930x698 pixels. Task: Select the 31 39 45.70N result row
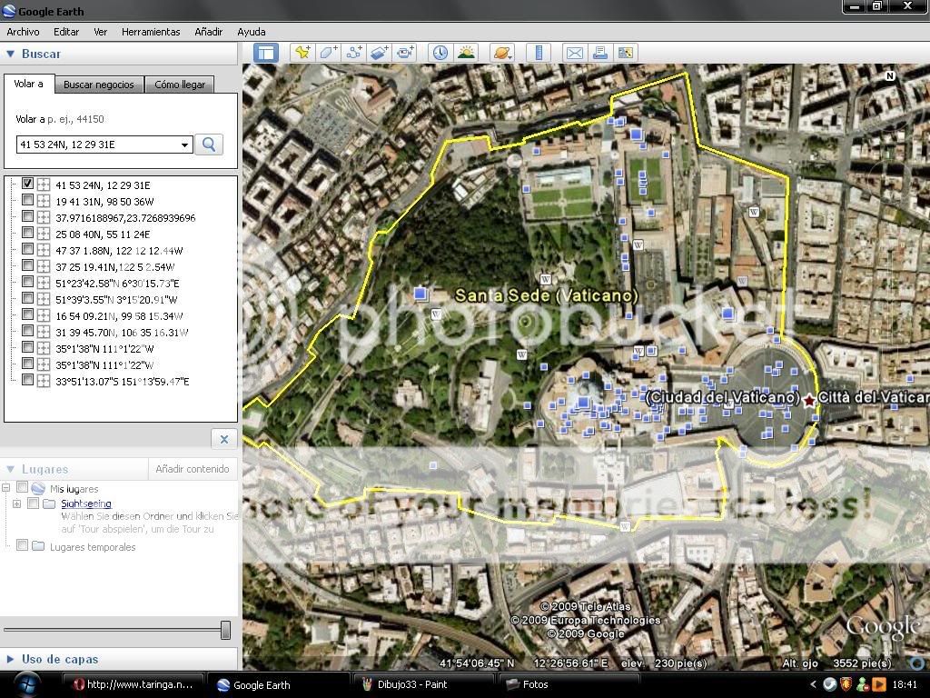(x=122, y=333)
